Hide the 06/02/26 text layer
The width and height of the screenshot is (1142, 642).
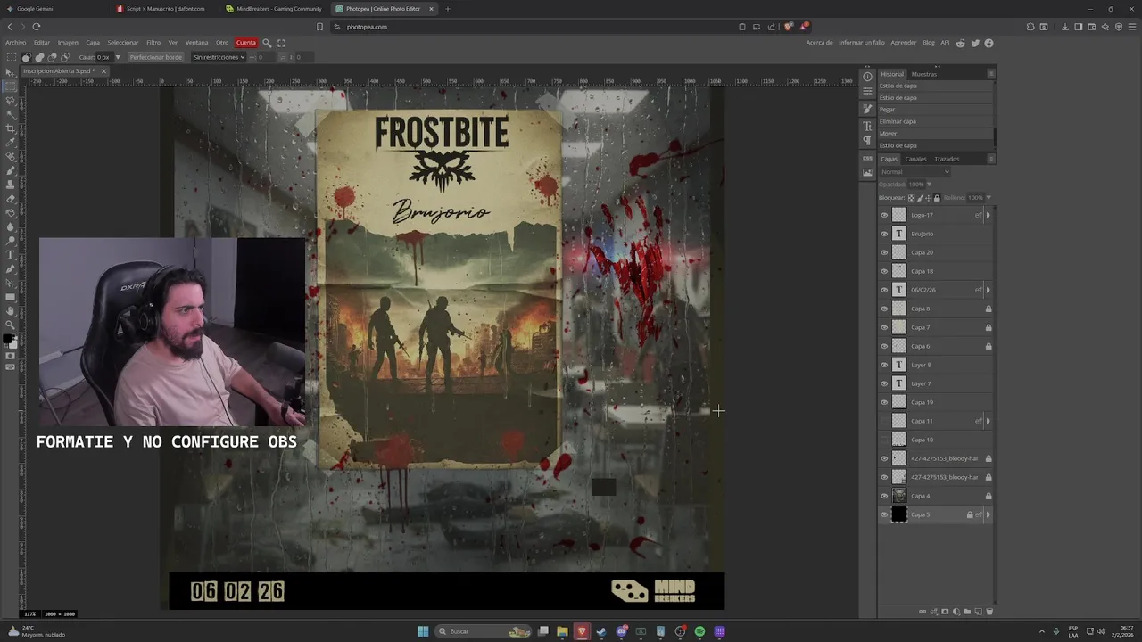click(x=884, y=290)
